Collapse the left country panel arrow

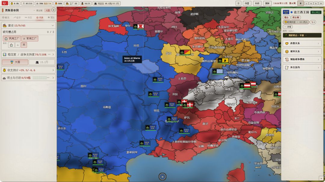tap(54, 10)
